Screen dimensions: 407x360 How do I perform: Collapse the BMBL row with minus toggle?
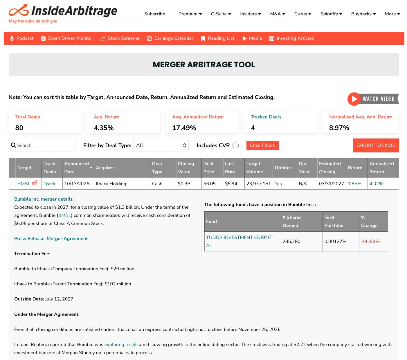point(12,184)
